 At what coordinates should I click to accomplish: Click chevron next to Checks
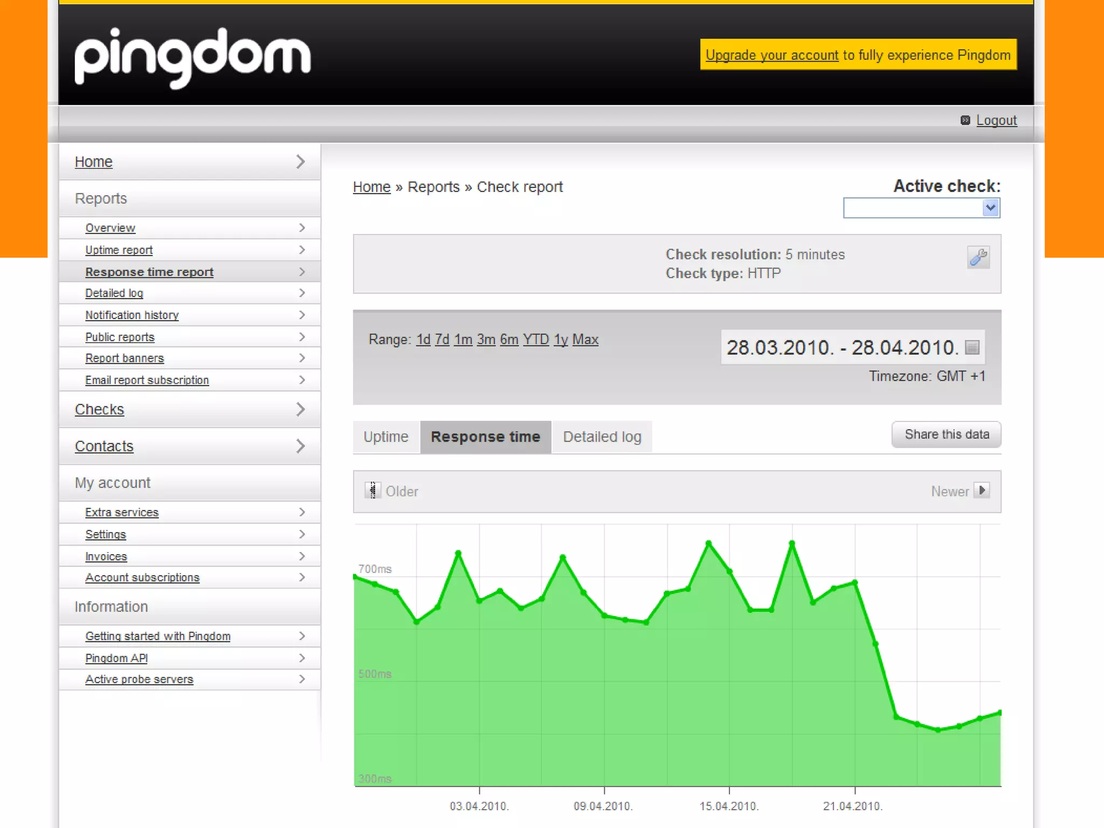click(x=301, y=410)
